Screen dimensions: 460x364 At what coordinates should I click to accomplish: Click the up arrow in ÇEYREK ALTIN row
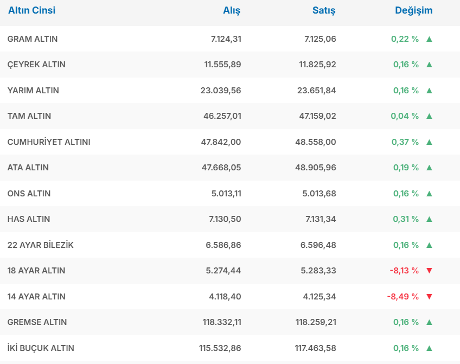click(x=429, y=65)
